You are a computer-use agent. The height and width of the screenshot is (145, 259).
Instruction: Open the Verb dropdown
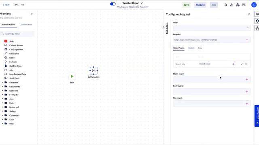212,28
